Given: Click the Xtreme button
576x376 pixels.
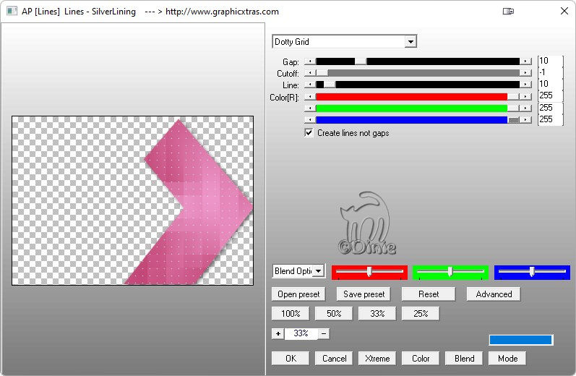Looking at the screenshot, I should pyautogui.click(x=377, y=358).
